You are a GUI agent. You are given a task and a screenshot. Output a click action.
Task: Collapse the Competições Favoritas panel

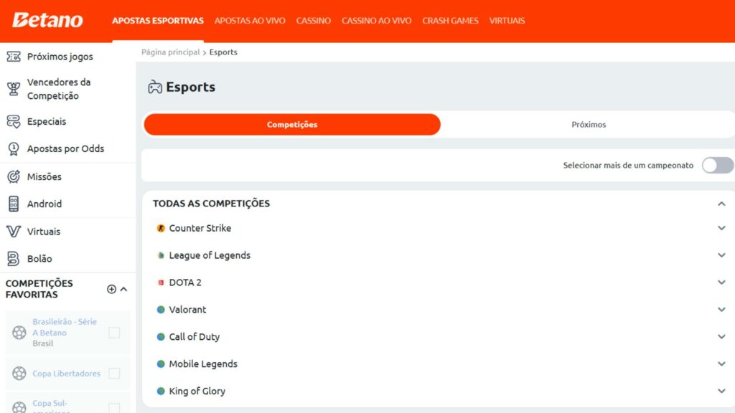[x=123, y=289]
